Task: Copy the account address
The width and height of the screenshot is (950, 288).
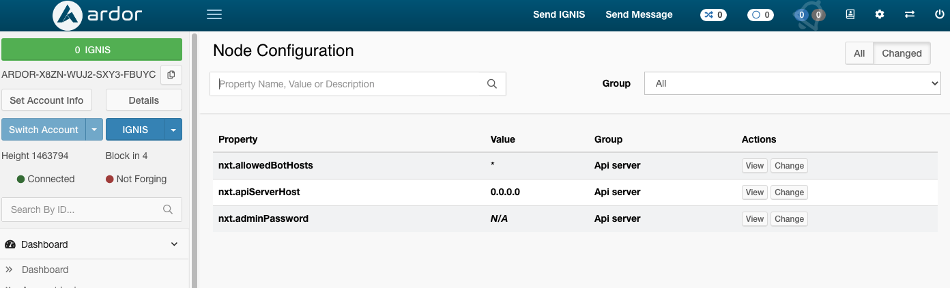Action: pyautogui.click(x=171, y=74)
